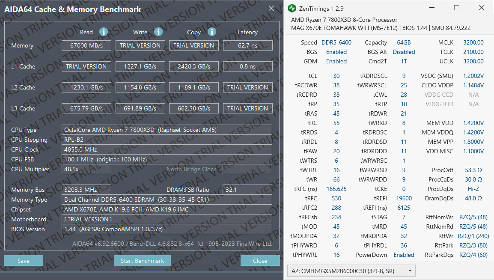Click the Chipset AMD X670E field
This screenshot has height=280, width=494.
(x=167, y=209)
